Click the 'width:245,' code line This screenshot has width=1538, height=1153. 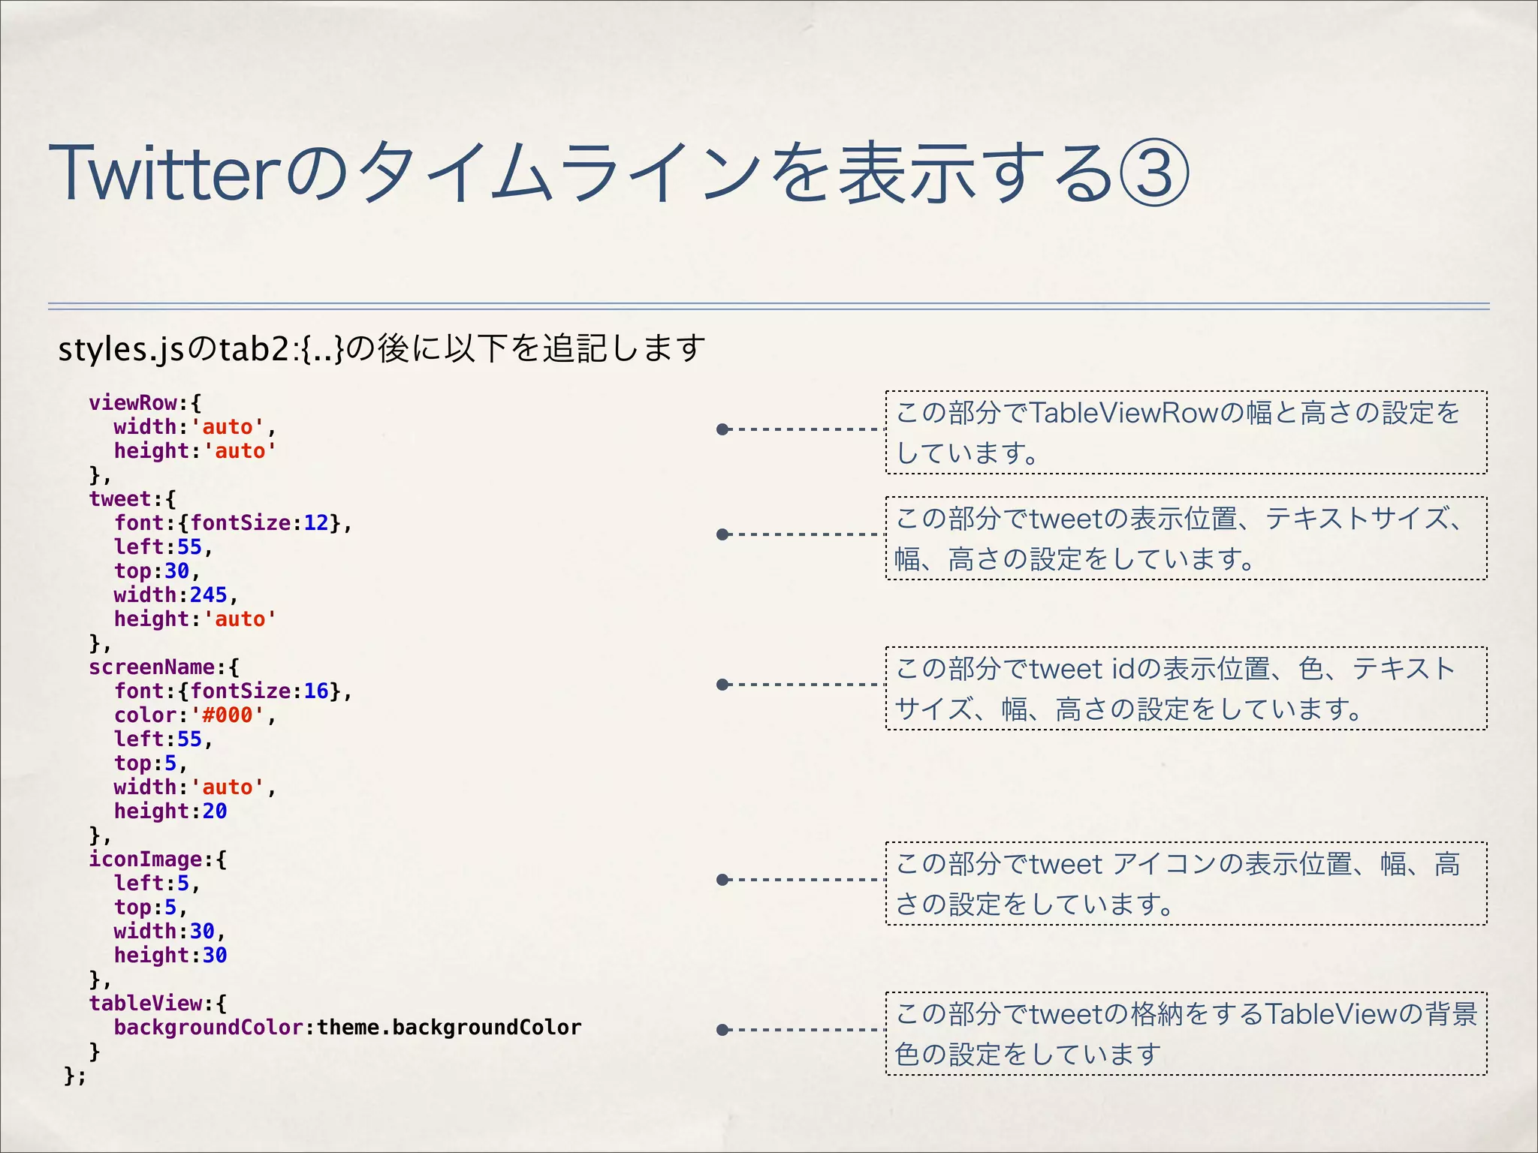tap(176, 595)
